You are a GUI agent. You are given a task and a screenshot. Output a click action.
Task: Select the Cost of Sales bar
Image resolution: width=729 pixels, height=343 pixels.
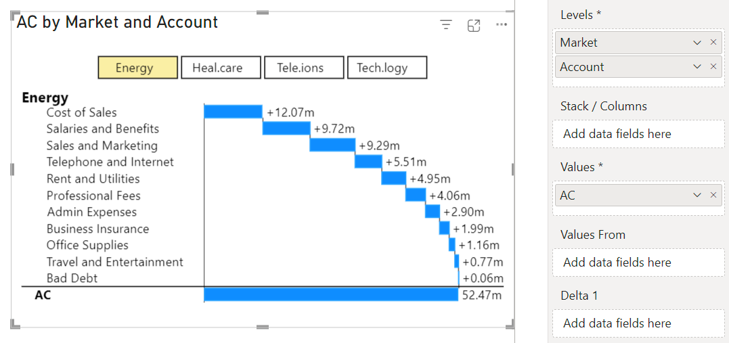(x=233, y=112)
